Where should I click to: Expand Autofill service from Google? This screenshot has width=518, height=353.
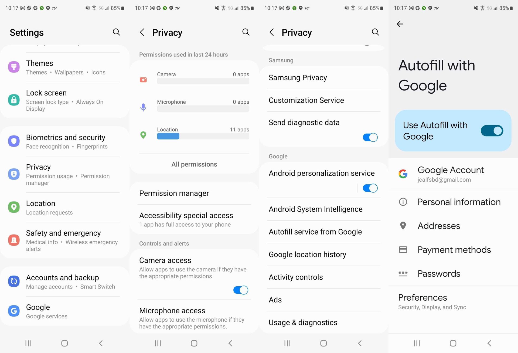[315, 232]
